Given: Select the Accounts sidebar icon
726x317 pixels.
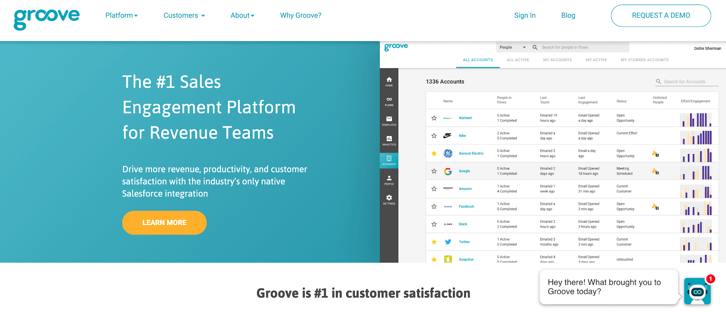Looking at the screenshot, I should point(389,160).
